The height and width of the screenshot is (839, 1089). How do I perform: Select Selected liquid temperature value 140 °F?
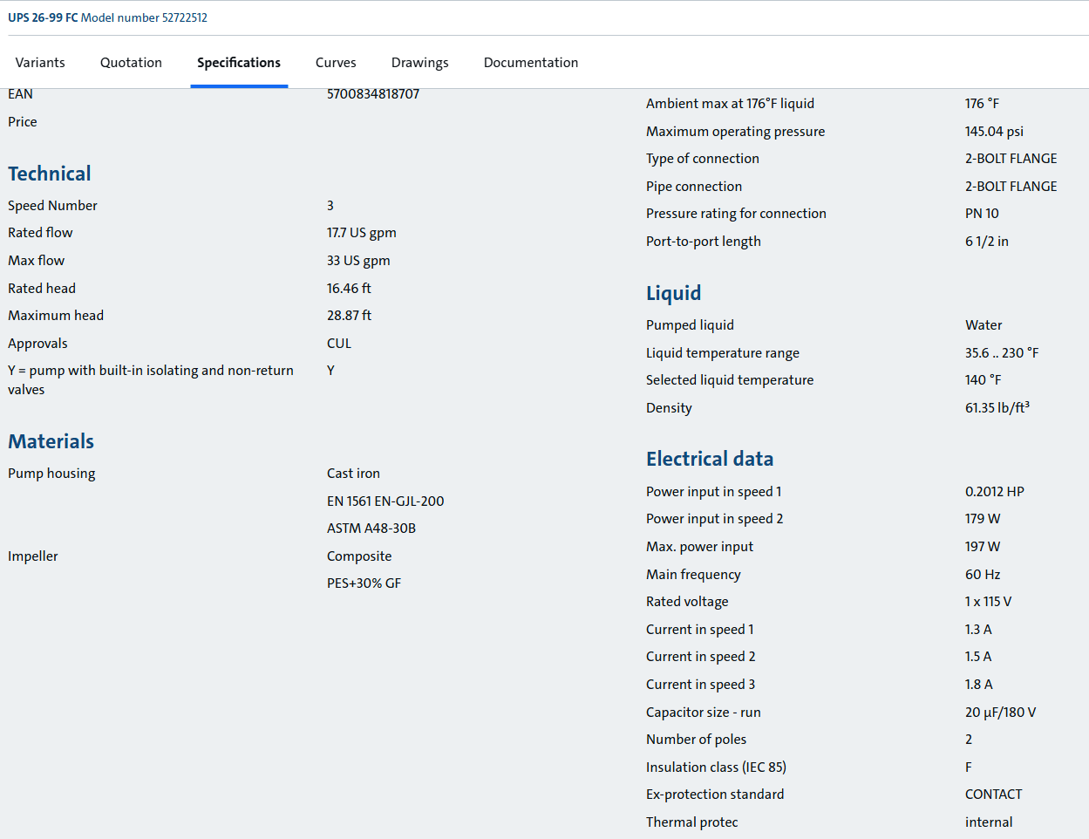click(x=983, y=380)
